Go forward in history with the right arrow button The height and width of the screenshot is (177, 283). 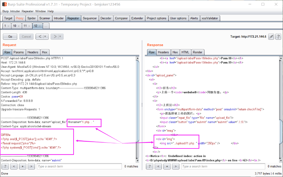click(x=55, y=37)
